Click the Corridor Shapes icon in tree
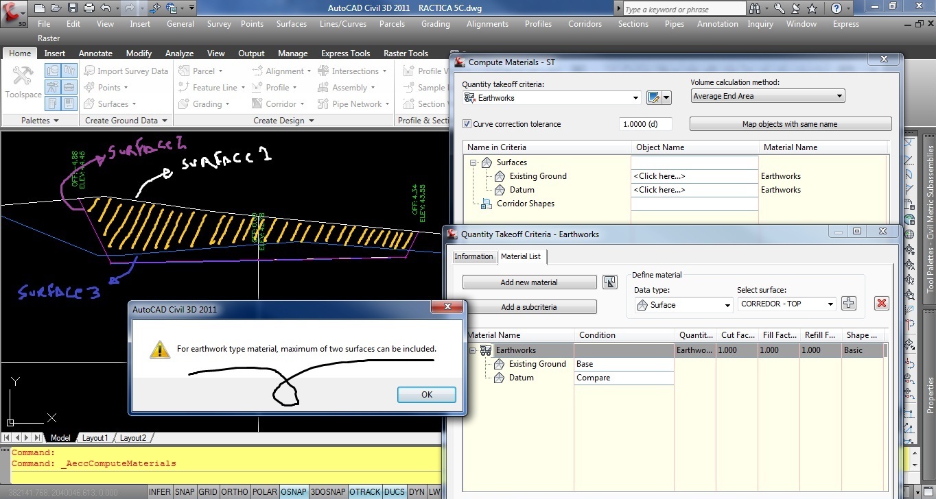Screen dimensions: 936x499 tap(487, 204)
